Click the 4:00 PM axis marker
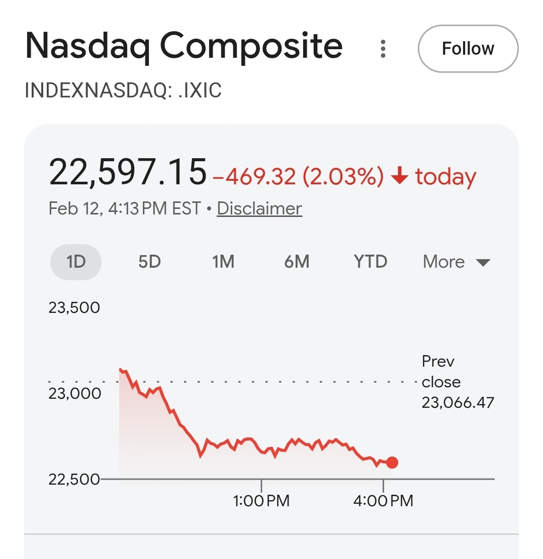The width and height of the screenshot is (543, 559). (x=383, y=500)
